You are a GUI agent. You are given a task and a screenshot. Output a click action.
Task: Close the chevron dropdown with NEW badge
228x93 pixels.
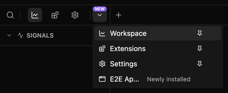pyautogui.click(x=100, y=15)
